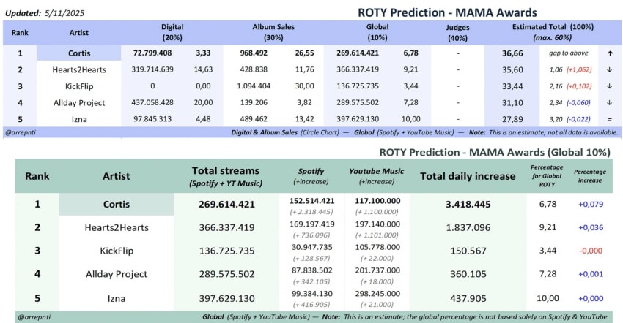Select Cortis estimated total 36,66 cell
Viewport: 623px width, 323px height.
pyautogui.click(x=512, y=53)
